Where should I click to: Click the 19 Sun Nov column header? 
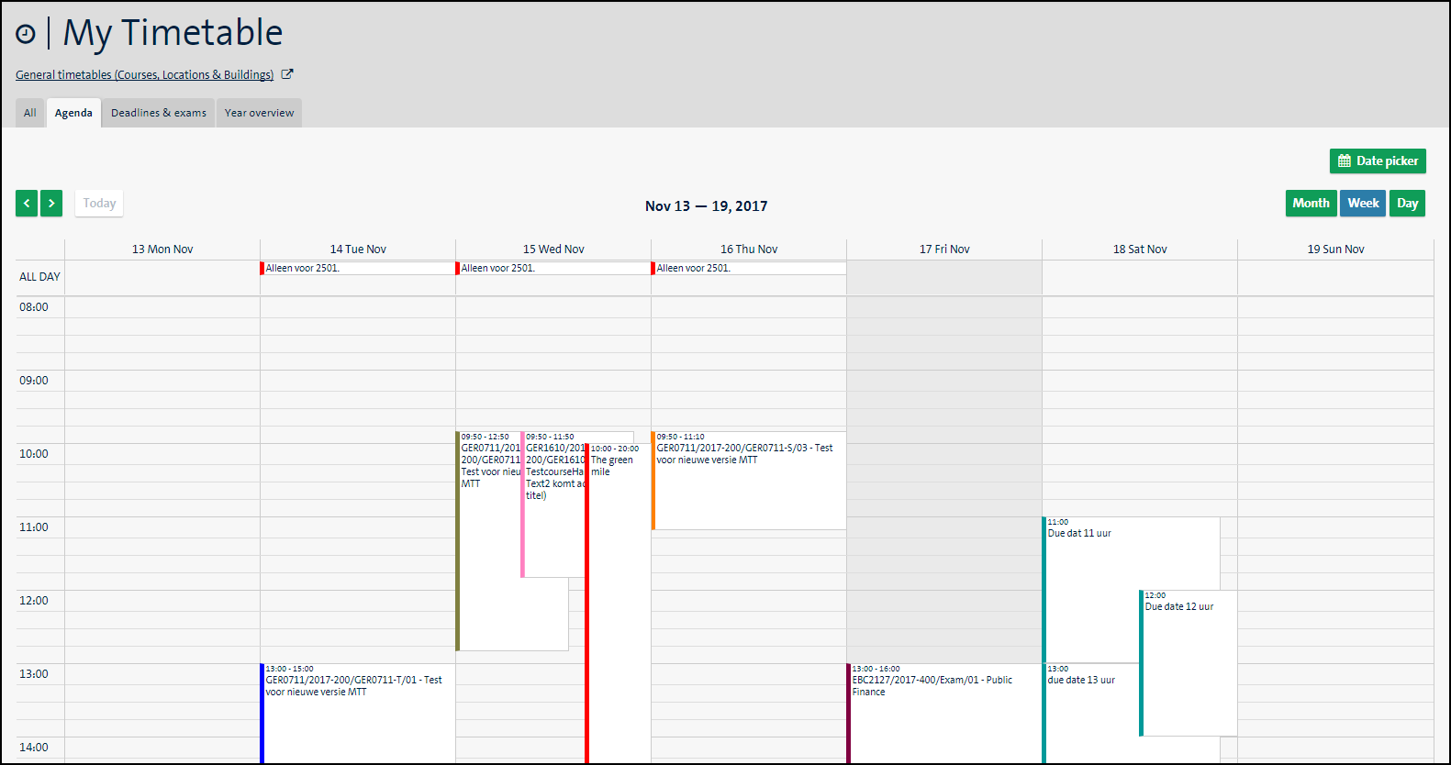tap(1335, 249)
